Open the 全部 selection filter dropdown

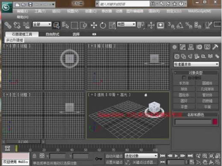coord(42,24)
